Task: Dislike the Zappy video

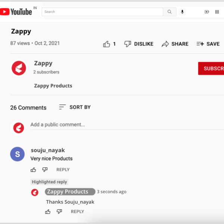Action: pyautogui.click(x=139, y=44)
